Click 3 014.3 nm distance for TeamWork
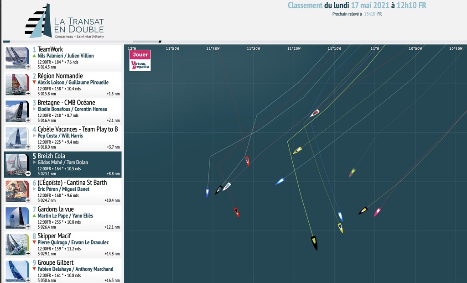The height and width of the screenshot is (283, 467). [x=47, y=67]
